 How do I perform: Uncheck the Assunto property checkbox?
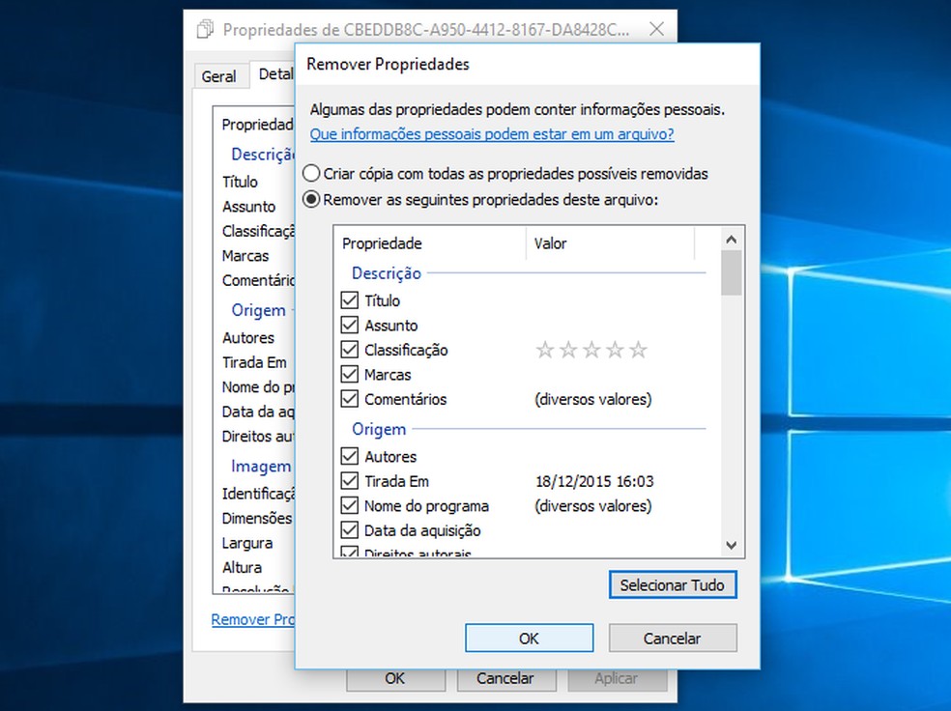coord(349,325)
